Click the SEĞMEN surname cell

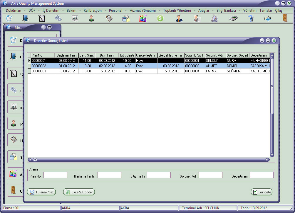click(238, 71)
